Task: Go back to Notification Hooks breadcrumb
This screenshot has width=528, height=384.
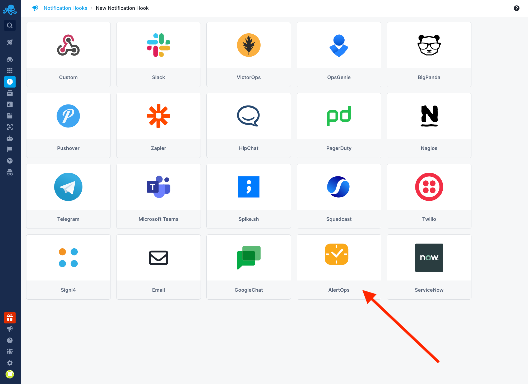Action: pos(65,8)
